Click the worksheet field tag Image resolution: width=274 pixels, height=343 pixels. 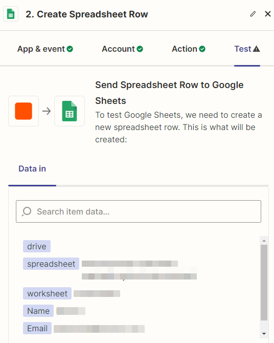pos(47,293)
